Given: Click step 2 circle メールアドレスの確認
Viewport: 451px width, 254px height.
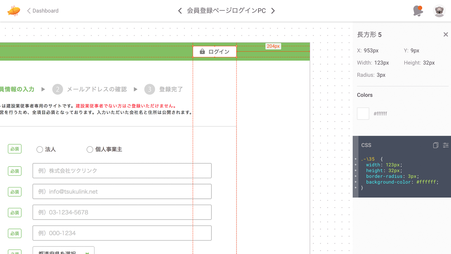Looking at the screenshot, I should point(58,89).
